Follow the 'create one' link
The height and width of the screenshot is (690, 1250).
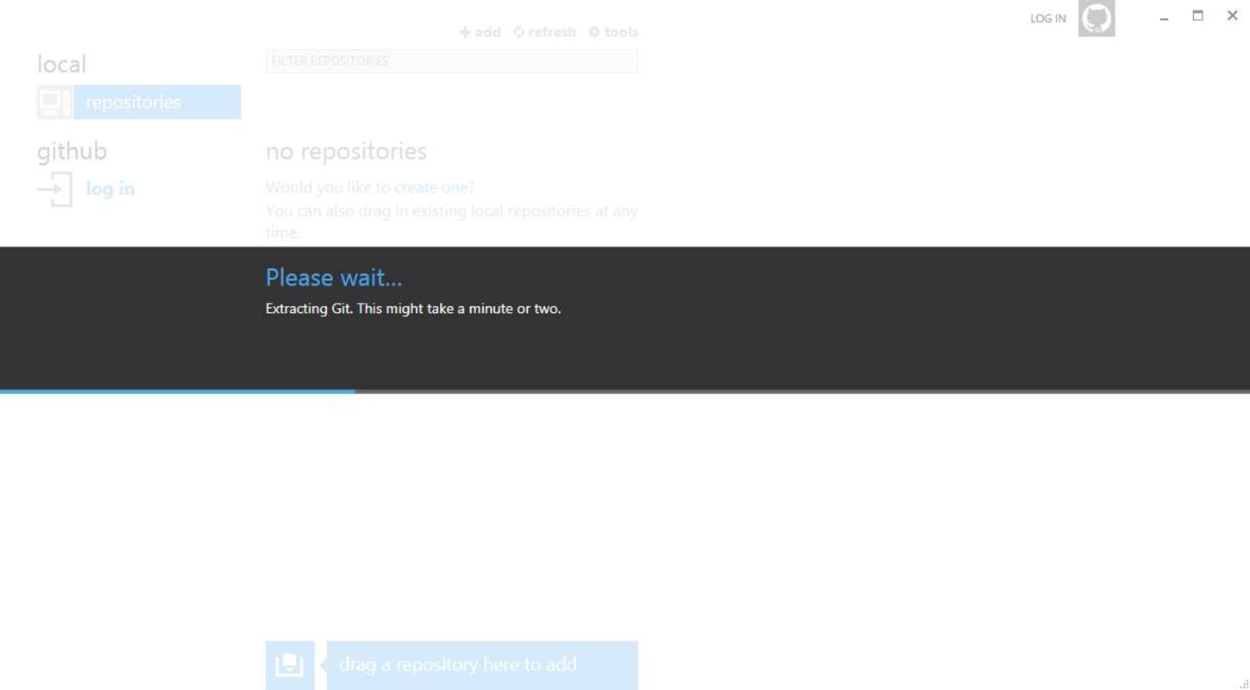(x=431, y=187)
